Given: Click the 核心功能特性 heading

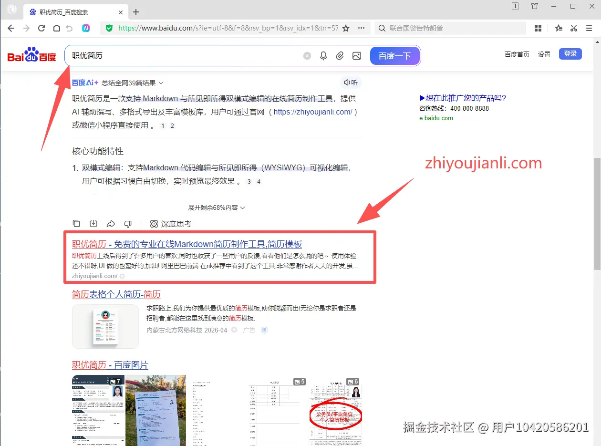Looking at the screenshot, I should [x=98, y=151].
